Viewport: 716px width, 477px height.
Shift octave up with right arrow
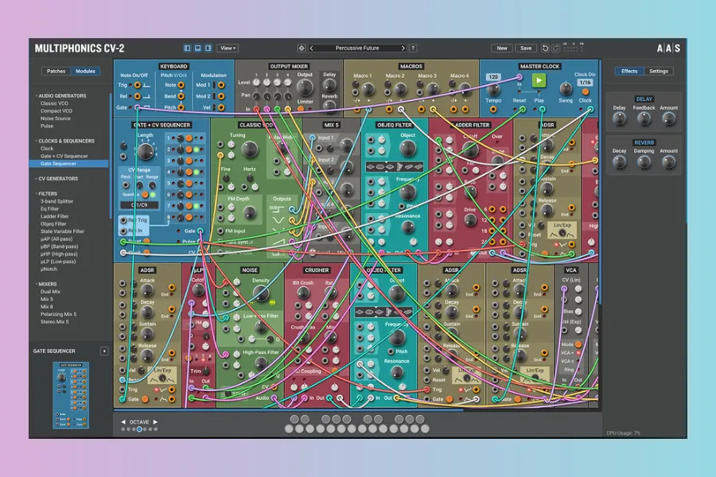click(156, 422)
